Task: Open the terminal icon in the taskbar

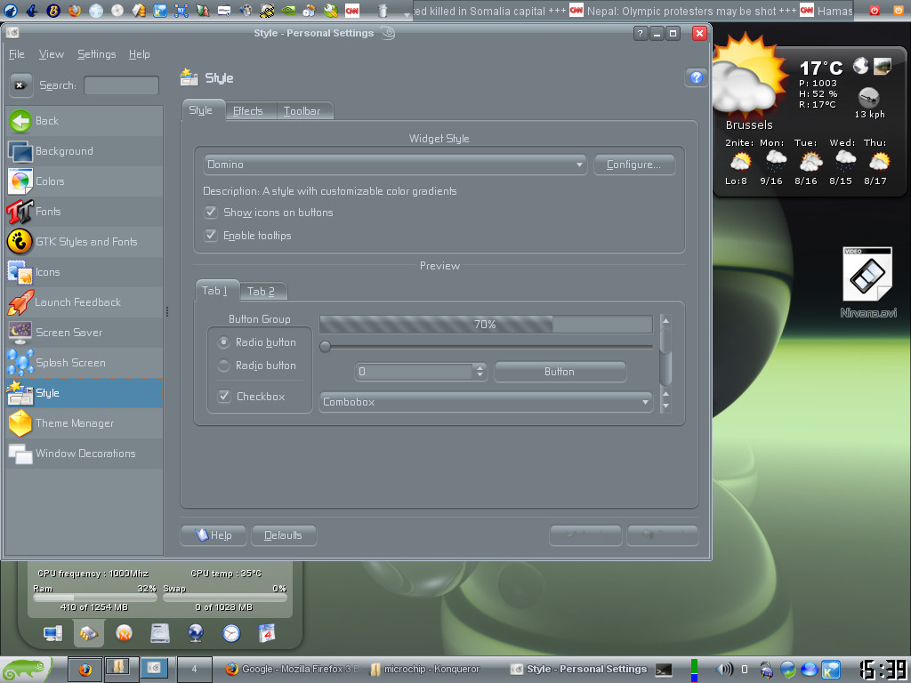Action: (x=664, y=670)
